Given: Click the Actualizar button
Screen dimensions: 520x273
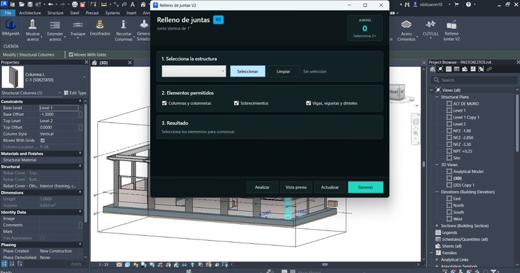Looking at the screenshot, I should pos(330,187).
